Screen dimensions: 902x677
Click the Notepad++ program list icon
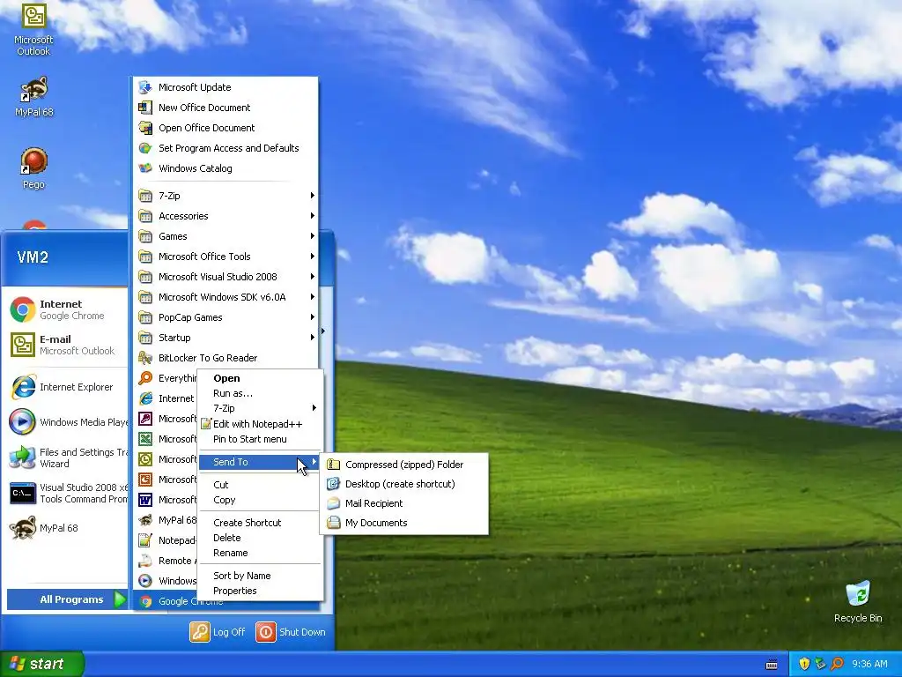[145, 540]
